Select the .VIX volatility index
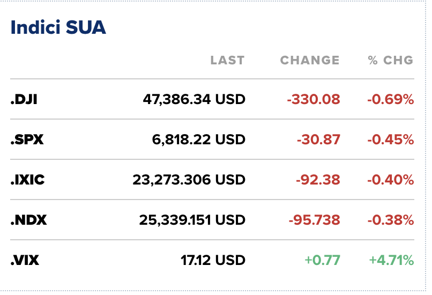This screenshot has width=432, height=295. [x=25, y=261]
